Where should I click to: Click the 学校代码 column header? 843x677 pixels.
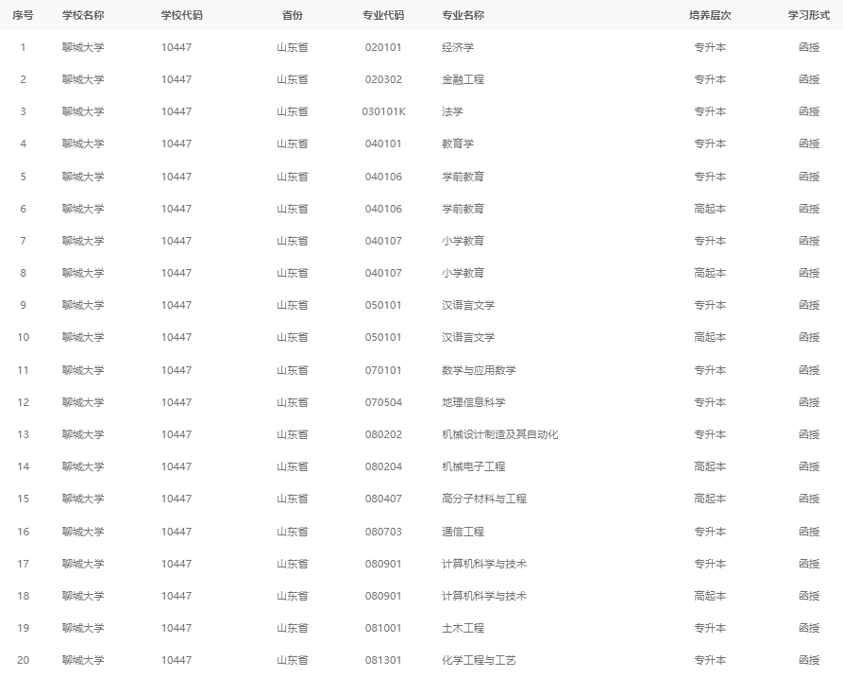[x=181, y=15]
